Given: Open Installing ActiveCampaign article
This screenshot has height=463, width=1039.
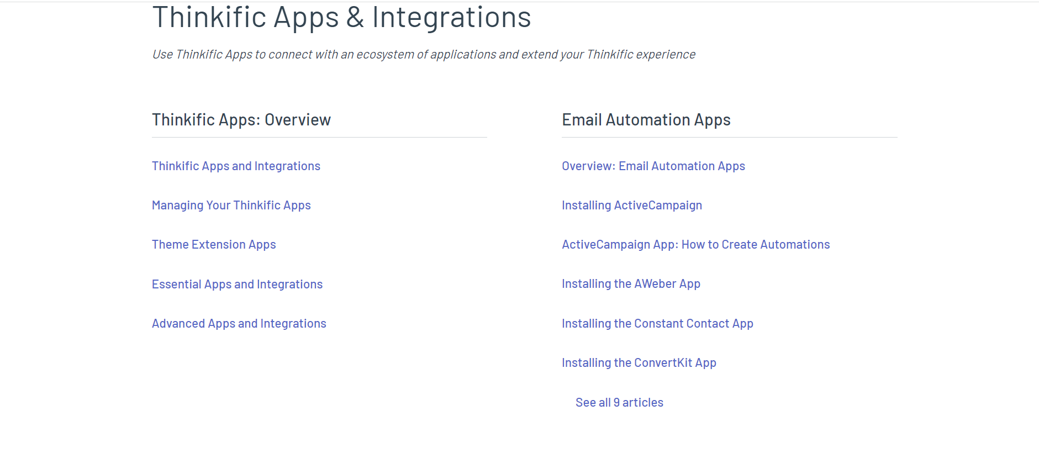Looking at the screenshot, I should click(632, 206).
